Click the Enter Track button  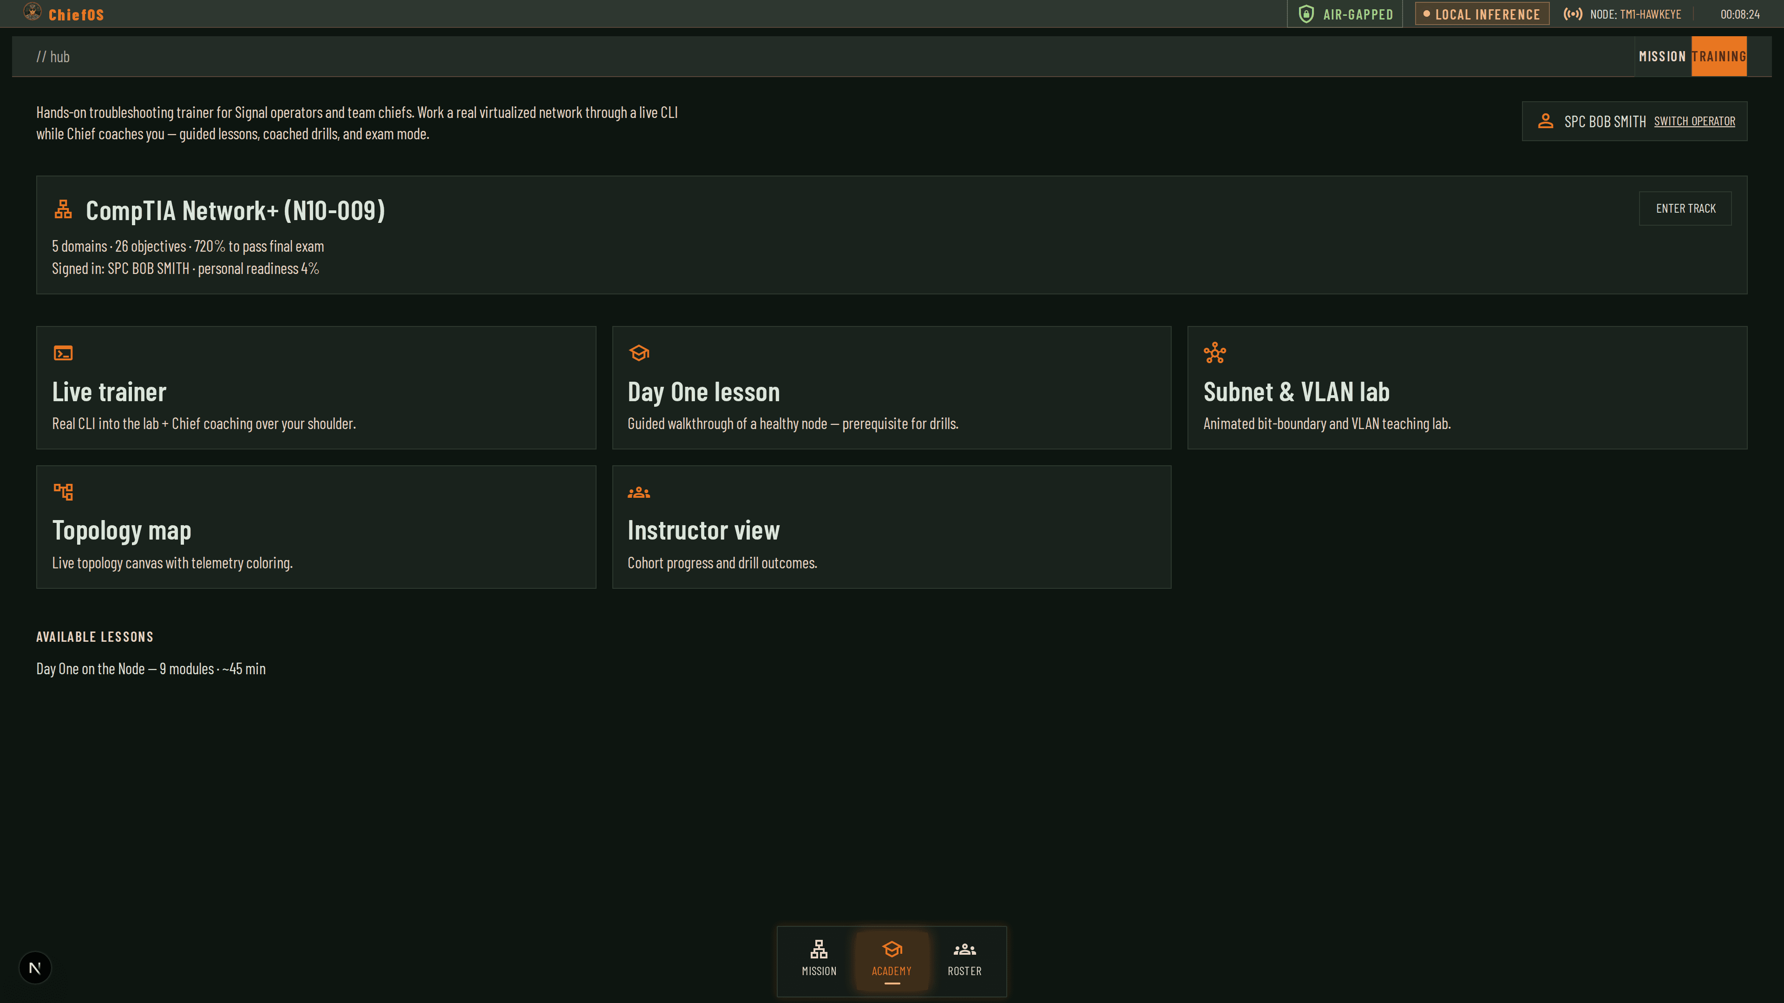tap(1685, 208)
